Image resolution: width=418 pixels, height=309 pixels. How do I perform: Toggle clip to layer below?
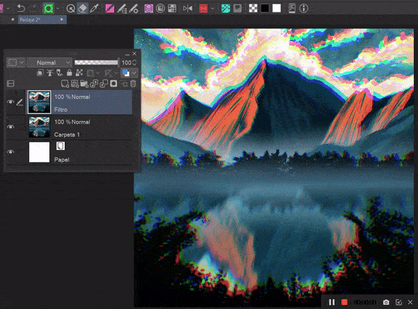coord(40,73)
